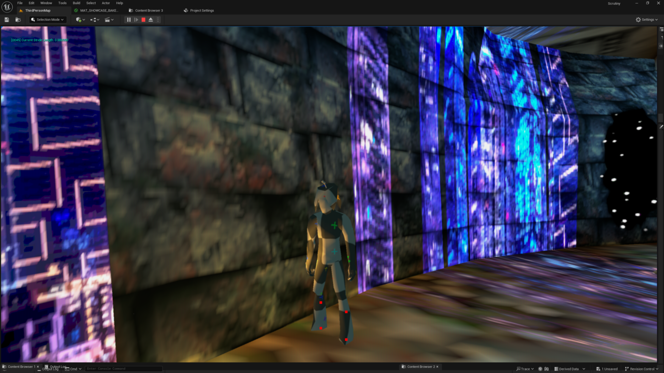
Task: Open the Revision Control menu
Action: click(641, 369)
